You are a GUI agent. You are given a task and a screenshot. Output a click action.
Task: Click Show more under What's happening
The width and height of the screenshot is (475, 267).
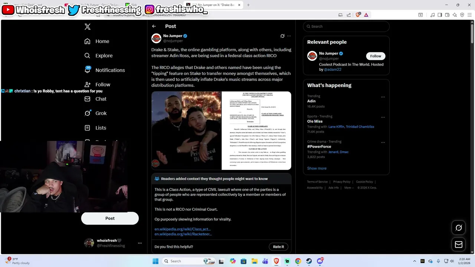317,168
